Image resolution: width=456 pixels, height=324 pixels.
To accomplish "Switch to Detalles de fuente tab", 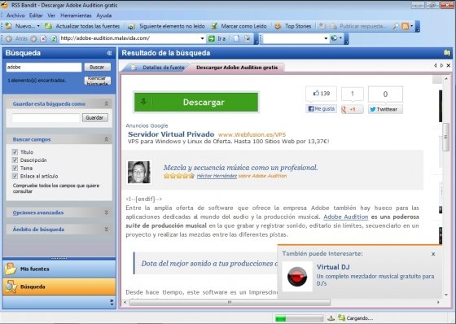I will pos(158,68).
